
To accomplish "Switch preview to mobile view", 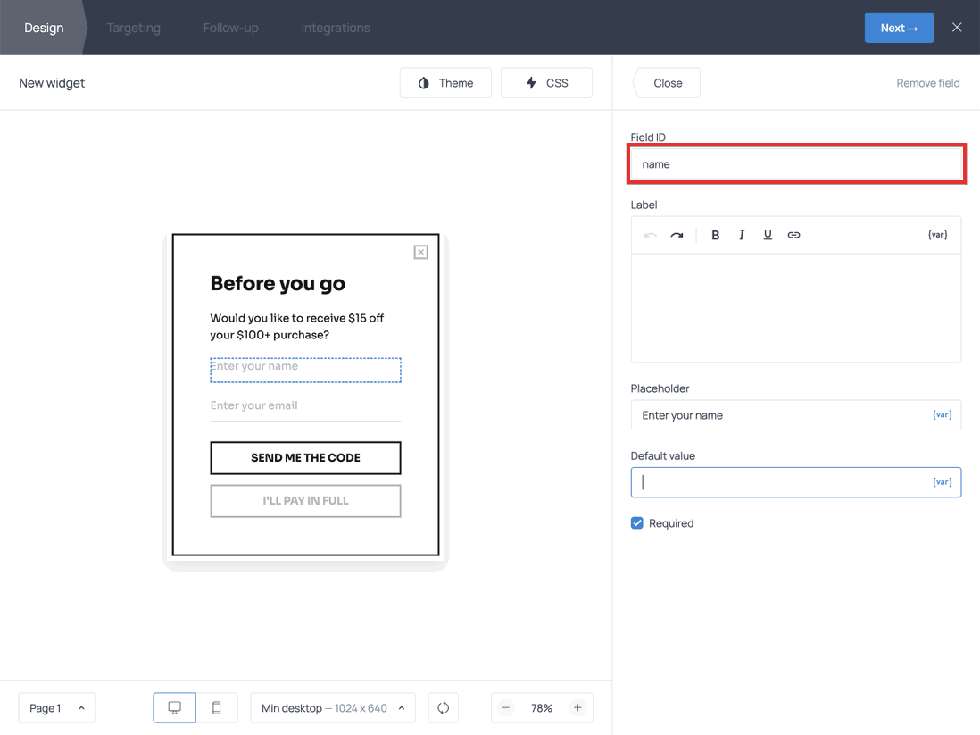I will click(216, 707).
